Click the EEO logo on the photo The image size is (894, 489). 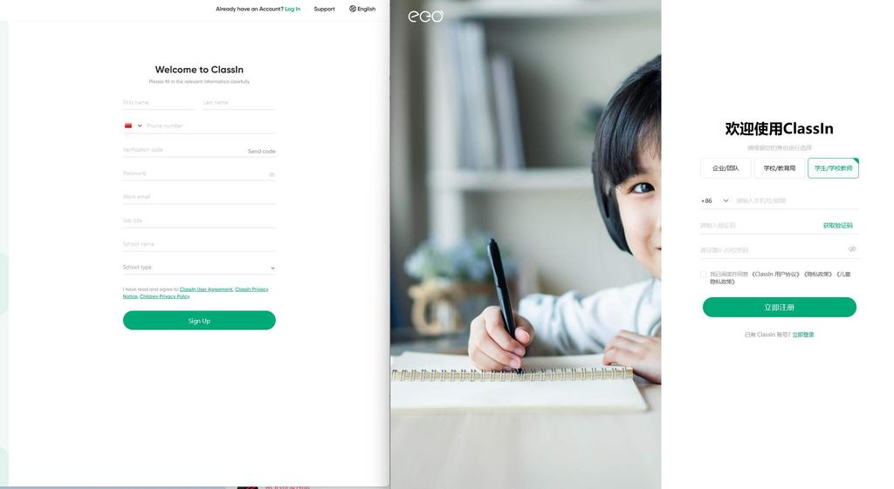pos(425,16)
